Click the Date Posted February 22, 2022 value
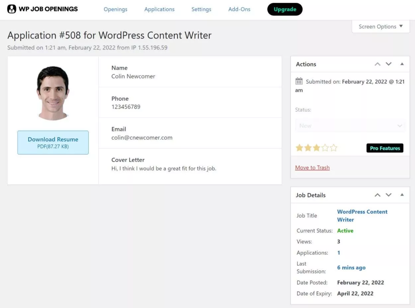Screen dimensions: 415x308 pos(361,283)
